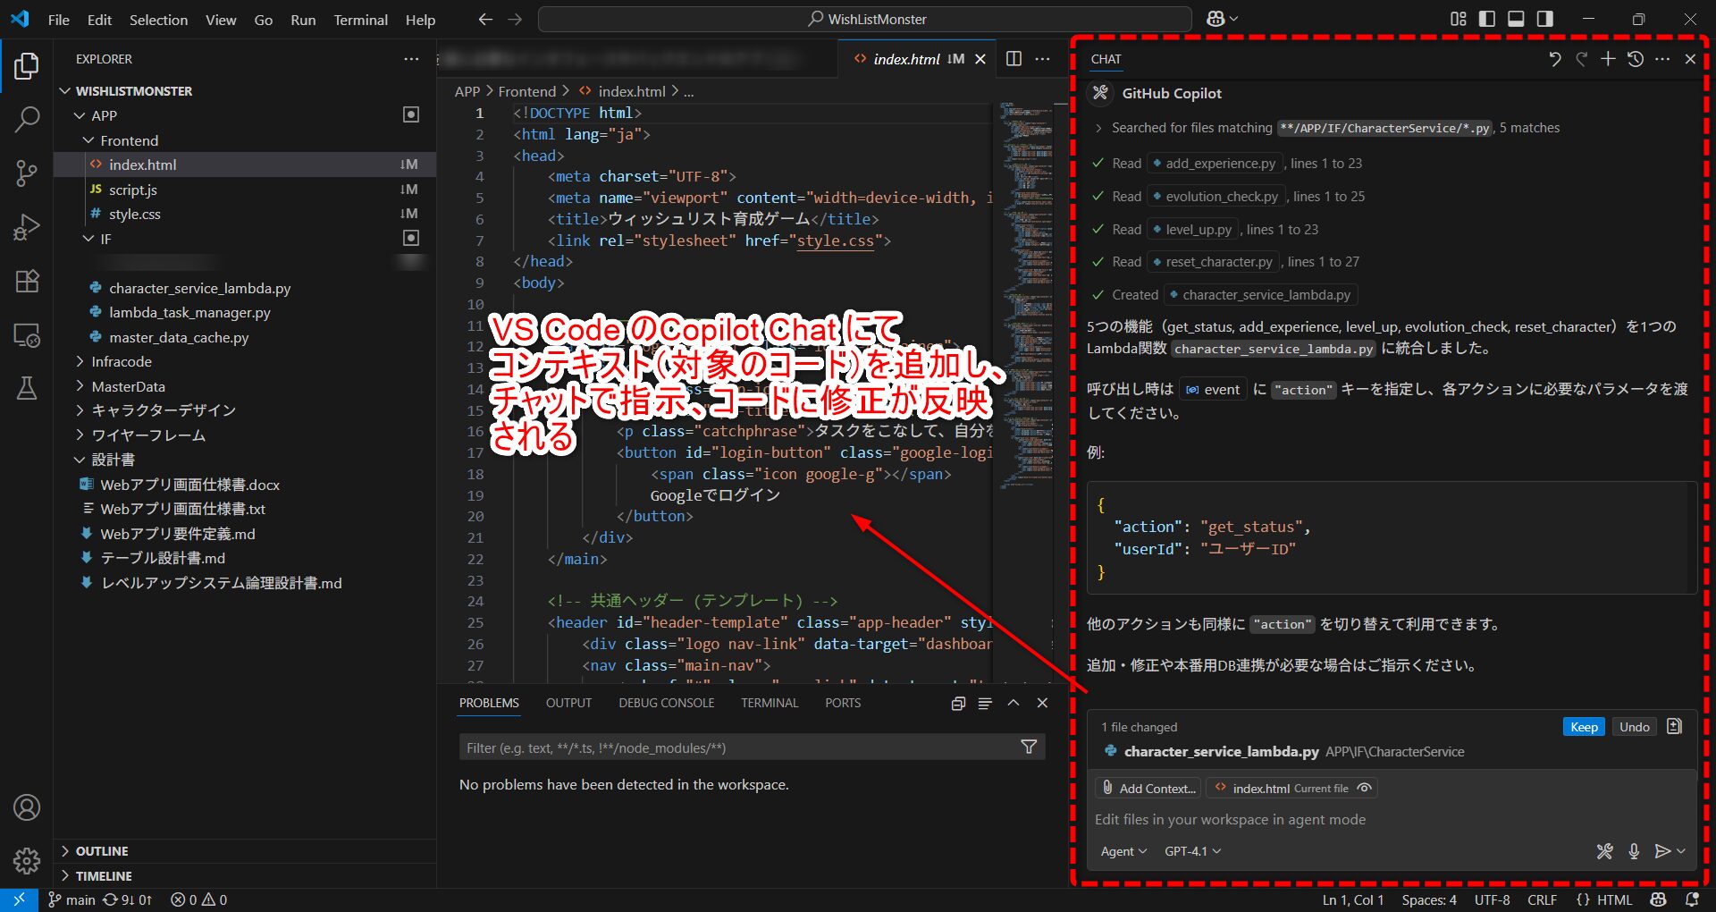Start voice chat with microphone icon

1634,851
